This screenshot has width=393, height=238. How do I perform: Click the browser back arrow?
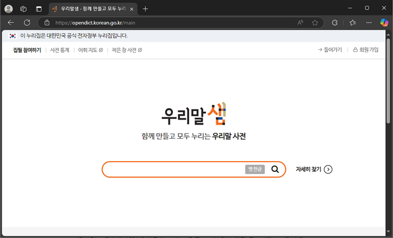point(11,22)
